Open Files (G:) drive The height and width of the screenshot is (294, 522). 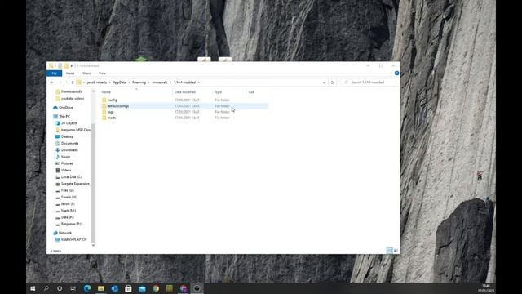(x=64, y=190)
